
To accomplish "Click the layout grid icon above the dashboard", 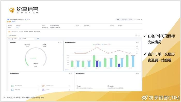I will point(136,35).
